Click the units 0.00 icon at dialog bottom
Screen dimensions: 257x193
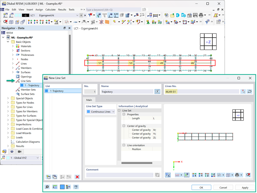pos(55,187)
